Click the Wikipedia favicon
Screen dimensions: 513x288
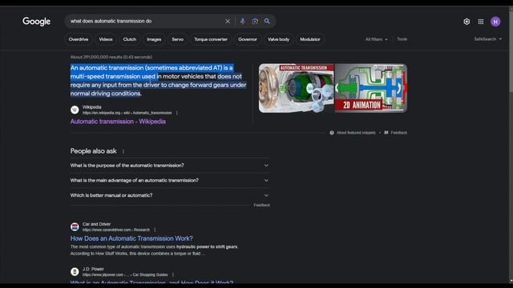tap(75, 110)
